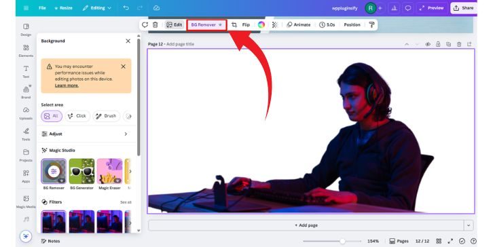This screenshot has height=247, width=493.
Task: Adjust the zoom slider handle
Action: click(342, 242)
